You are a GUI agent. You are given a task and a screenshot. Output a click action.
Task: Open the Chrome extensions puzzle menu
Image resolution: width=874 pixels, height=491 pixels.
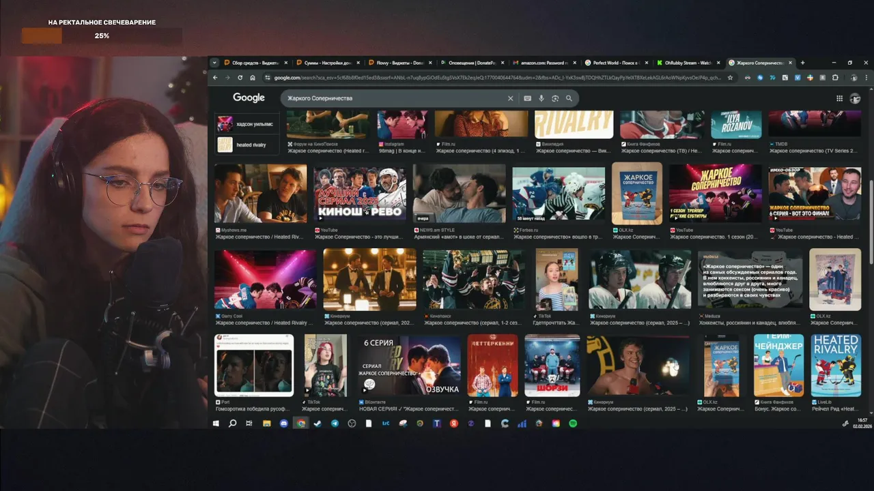(x=835, y=78)
